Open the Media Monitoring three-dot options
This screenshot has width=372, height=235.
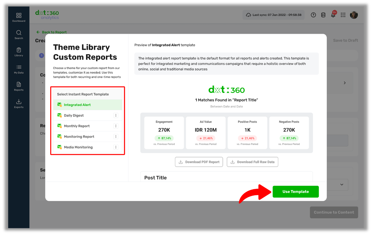(116, 147)
